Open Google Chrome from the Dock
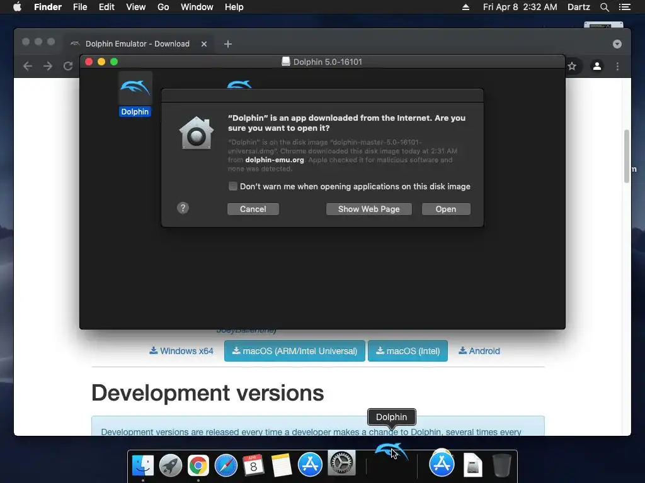This screenshot has width=645, height=483. pyautogui.click(x=198, y=465)
